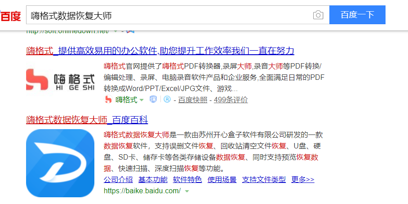Select the Baike description mentioning 苏州开心盒子软件有限公司

(x=213, y=152)
